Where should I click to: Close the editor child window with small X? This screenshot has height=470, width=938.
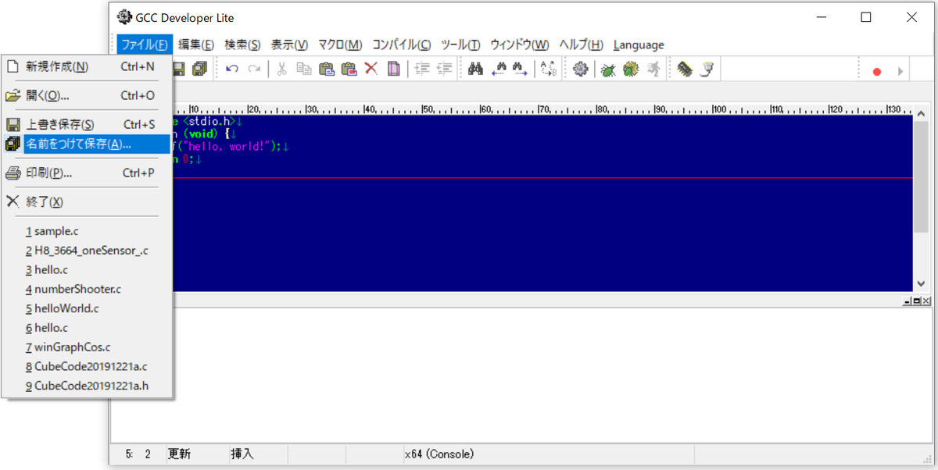[x=926, y=301]
